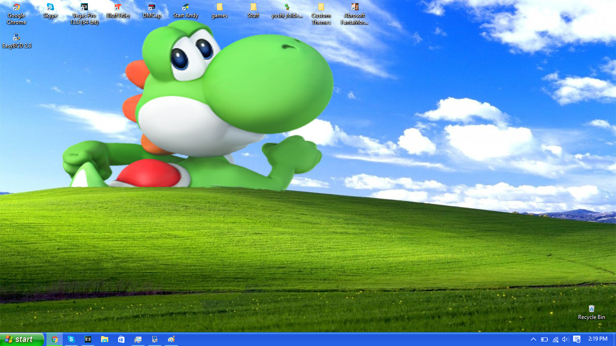Screen dimensions: 616x346
Task: Select the BluffTitler desktop shortcut
Action: [x=118, y=11]
